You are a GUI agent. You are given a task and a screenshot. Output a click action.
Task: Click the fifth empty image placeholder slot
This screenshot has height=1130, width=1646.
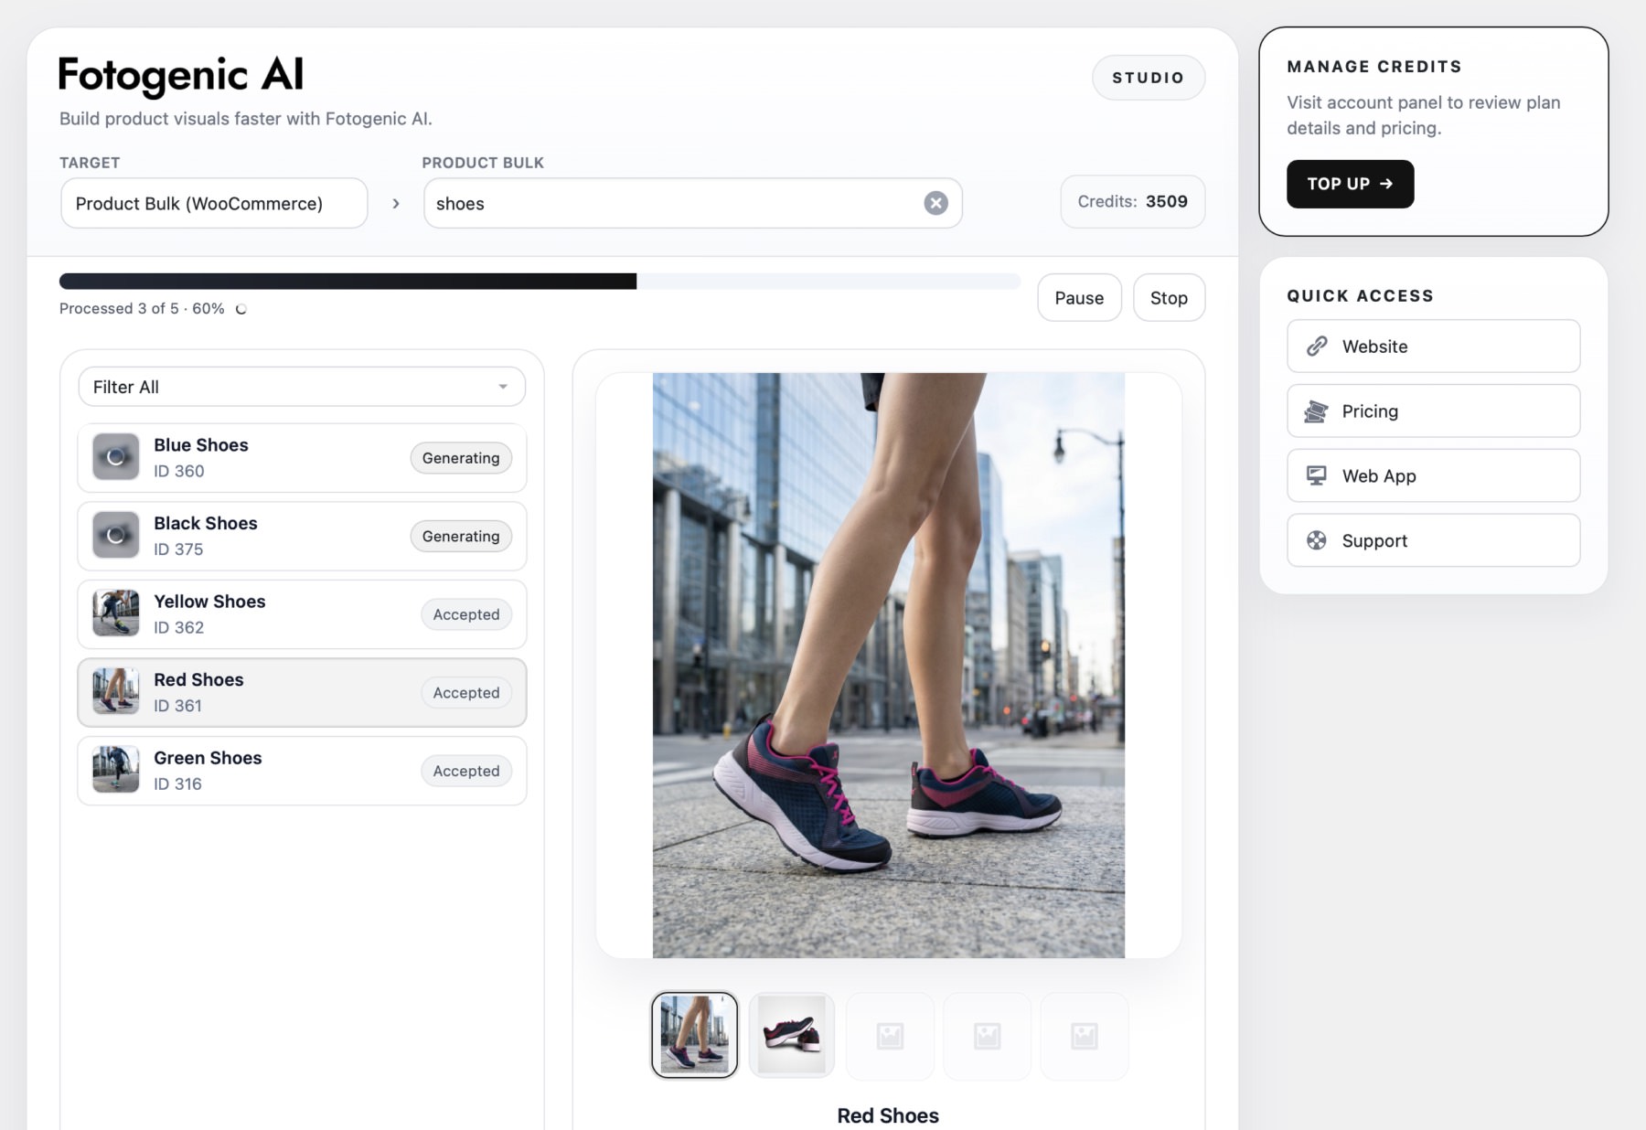[1084, 1035]
